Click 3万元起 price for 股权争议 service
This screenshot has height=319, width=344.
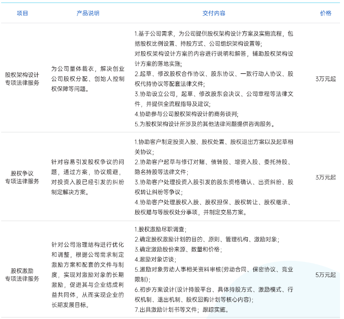[x=325, y=177]
